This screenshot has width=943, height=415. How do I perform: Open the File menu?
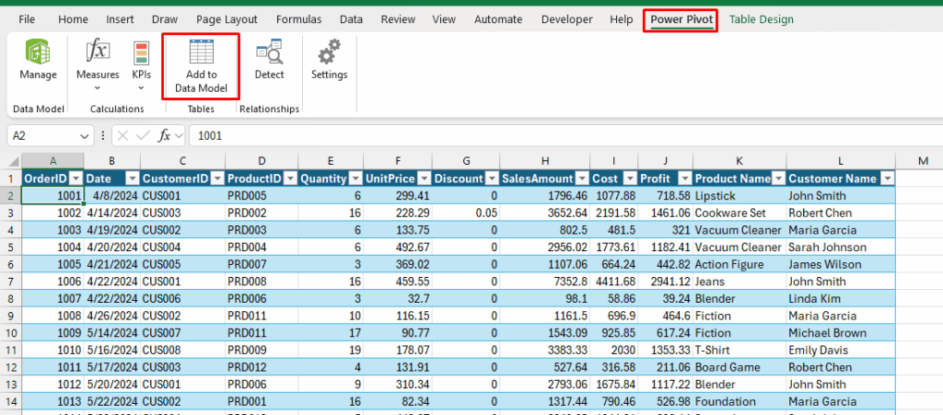[28, 19]
